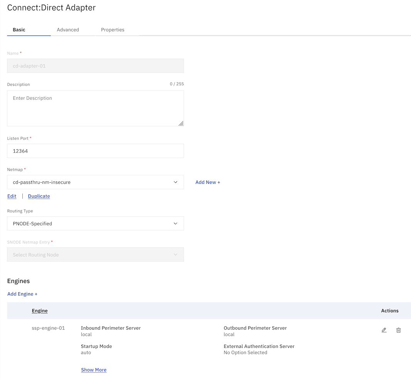Screen dimensions: 411x379
Task: Switch to the Basic tab
Action: [x=19, y=30]
